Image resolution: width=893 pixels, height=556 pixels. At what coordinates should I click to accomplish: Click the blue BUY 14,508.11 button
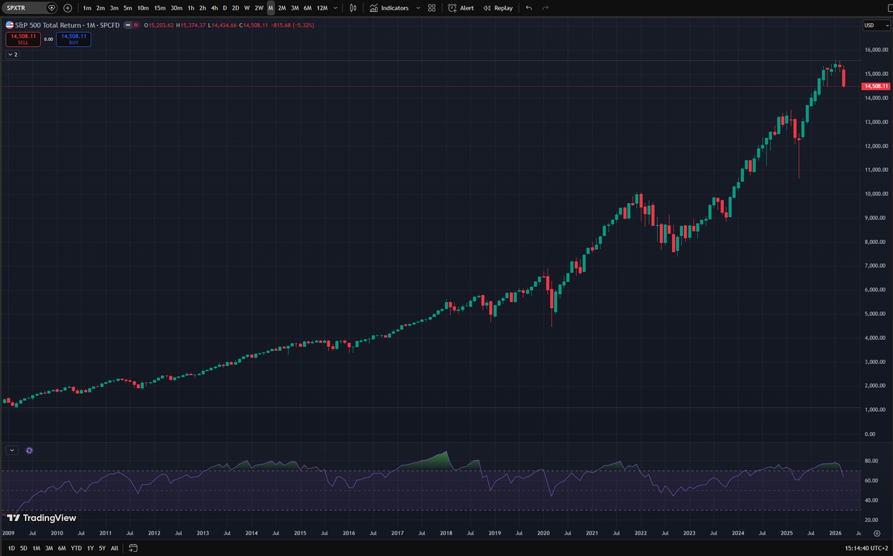tap(74, 39)
